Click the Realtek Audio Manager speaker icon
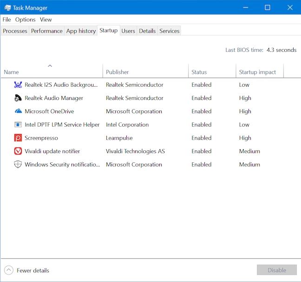Viewport: 301px width, 282px height. tap(18, 98)
